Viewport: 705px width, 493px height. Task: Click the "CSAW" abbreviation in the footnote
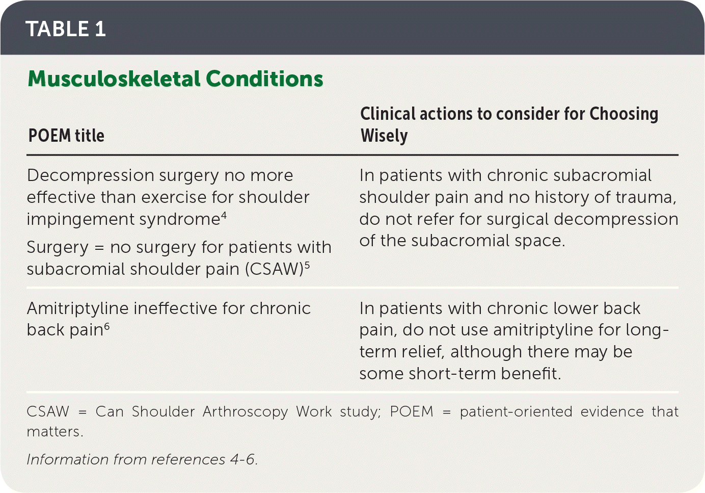pos(47,411)
